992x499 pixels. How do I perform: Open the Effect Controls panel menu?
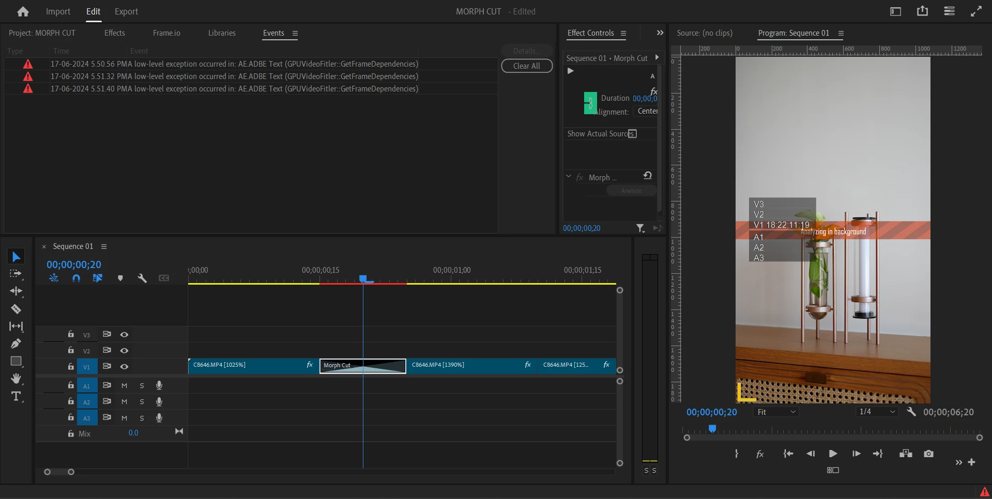(x=623, y=34)
